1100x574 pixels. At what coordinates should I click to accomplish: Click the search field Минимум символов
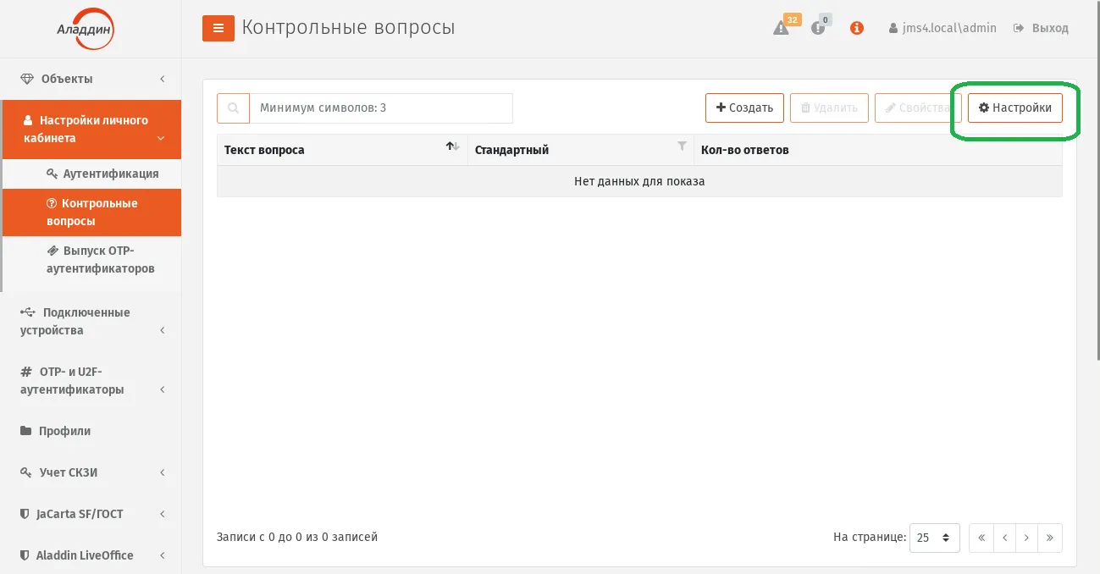pos(381,108)
